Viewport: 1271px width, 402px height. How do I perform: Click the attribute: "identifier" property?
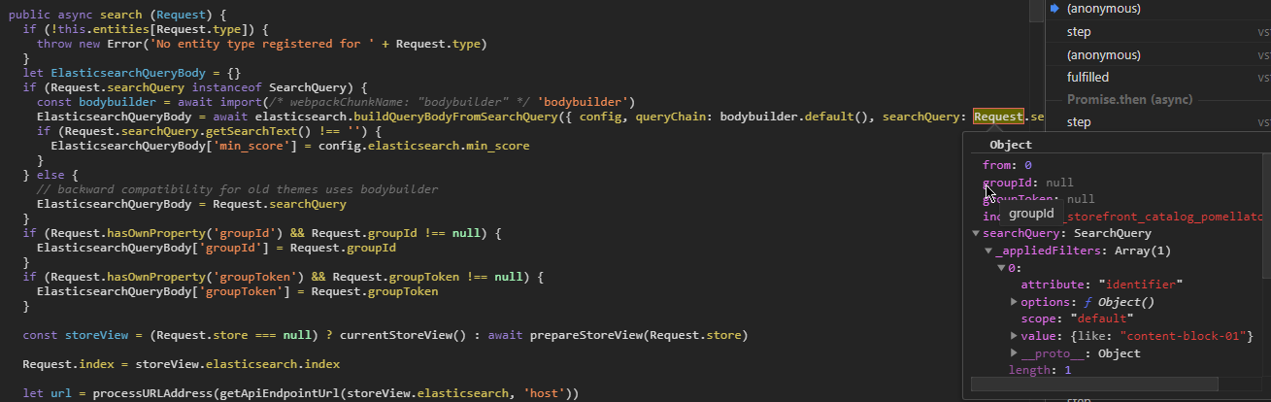[x=1102, y=285]
